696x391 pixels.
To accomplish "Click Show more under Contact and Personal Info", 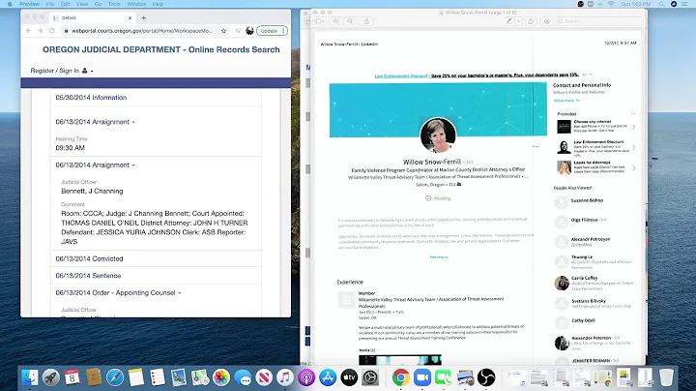I will (x=566, y=101).
